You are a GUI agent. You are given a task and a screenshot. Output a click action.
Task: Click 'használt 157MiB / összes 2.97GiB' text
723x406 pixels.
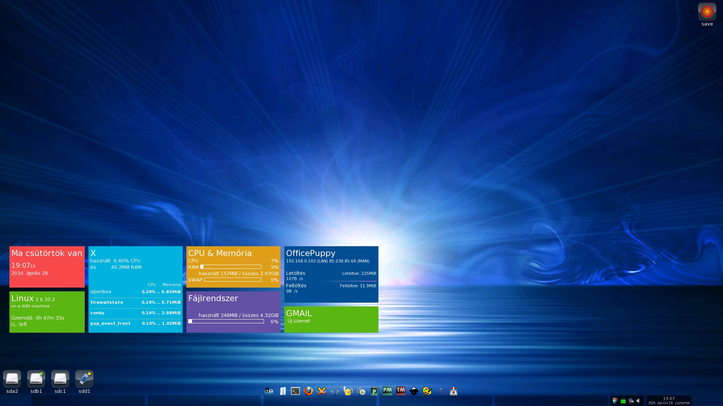point(239,274)
